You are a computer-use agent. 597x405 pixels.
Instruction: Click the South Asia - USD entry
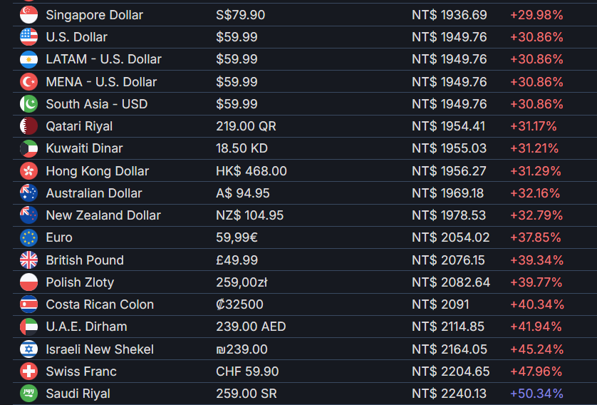click(97, 104)
